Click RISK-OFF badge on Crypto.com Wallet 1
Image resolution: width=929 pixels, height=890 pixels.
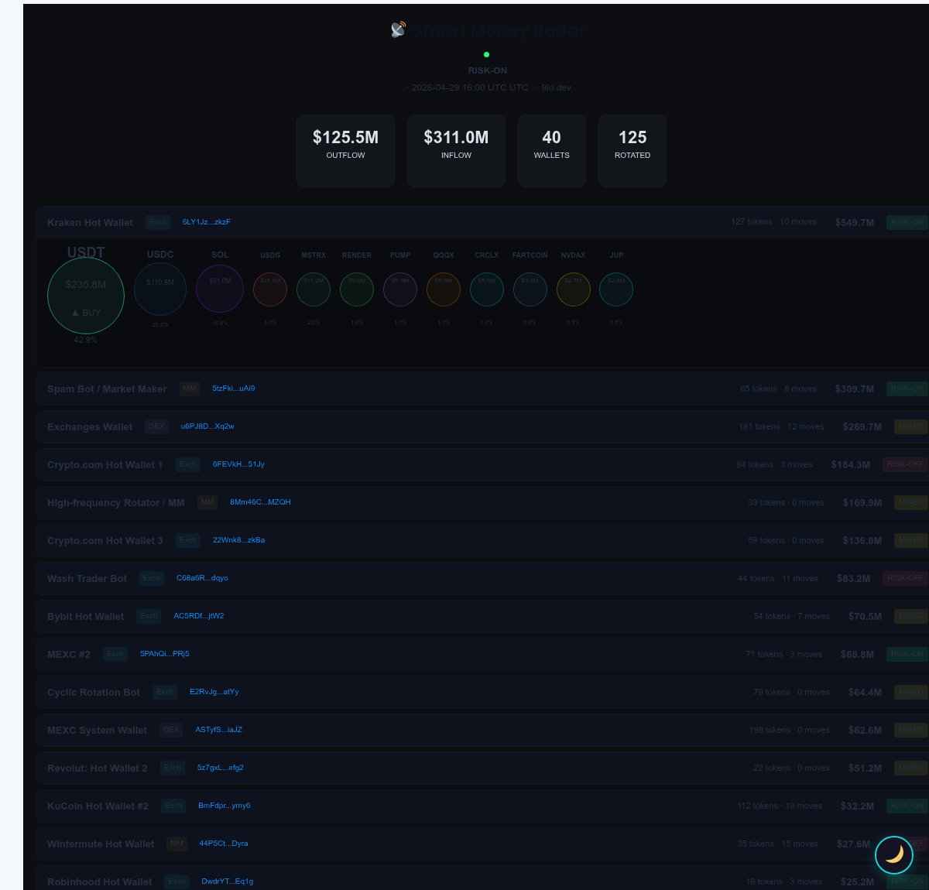click(906, 464)
